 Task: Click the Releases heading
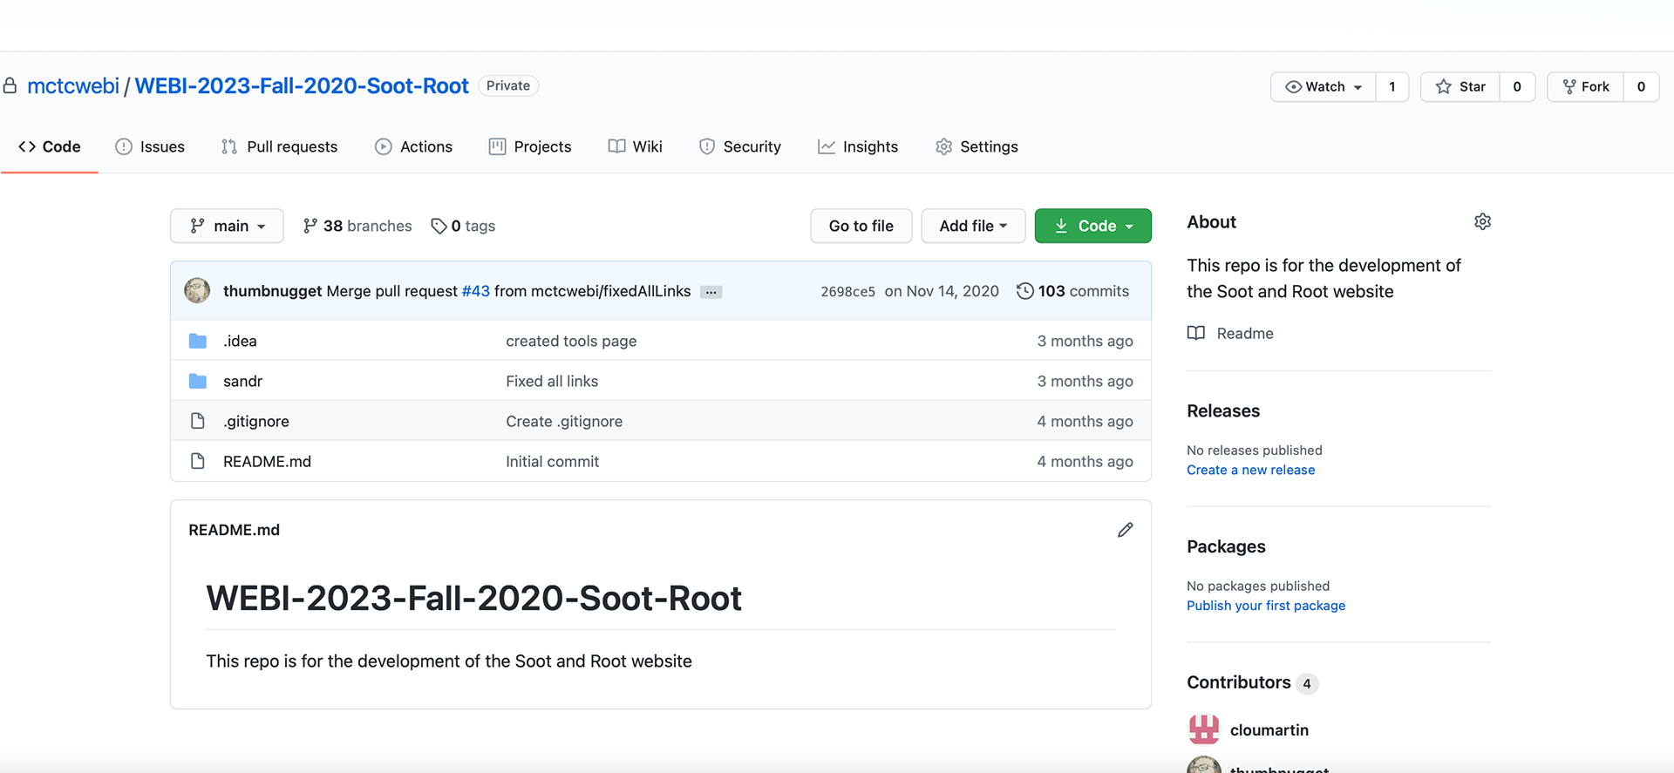coord(1223,410)
